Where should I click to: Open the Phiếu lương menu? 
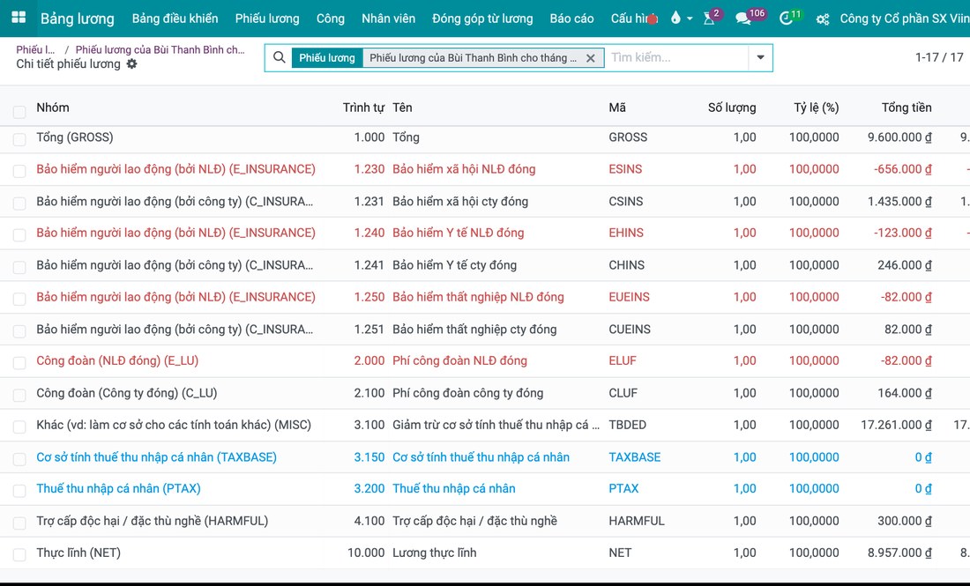(267, 19)
